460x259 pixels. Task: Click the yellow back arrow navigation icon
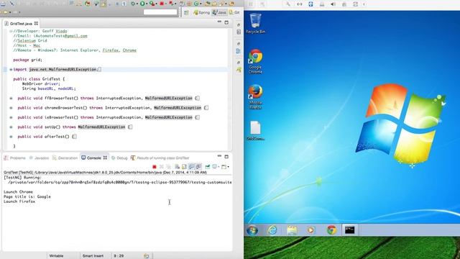pyautogui.click(x=5, y=12)
